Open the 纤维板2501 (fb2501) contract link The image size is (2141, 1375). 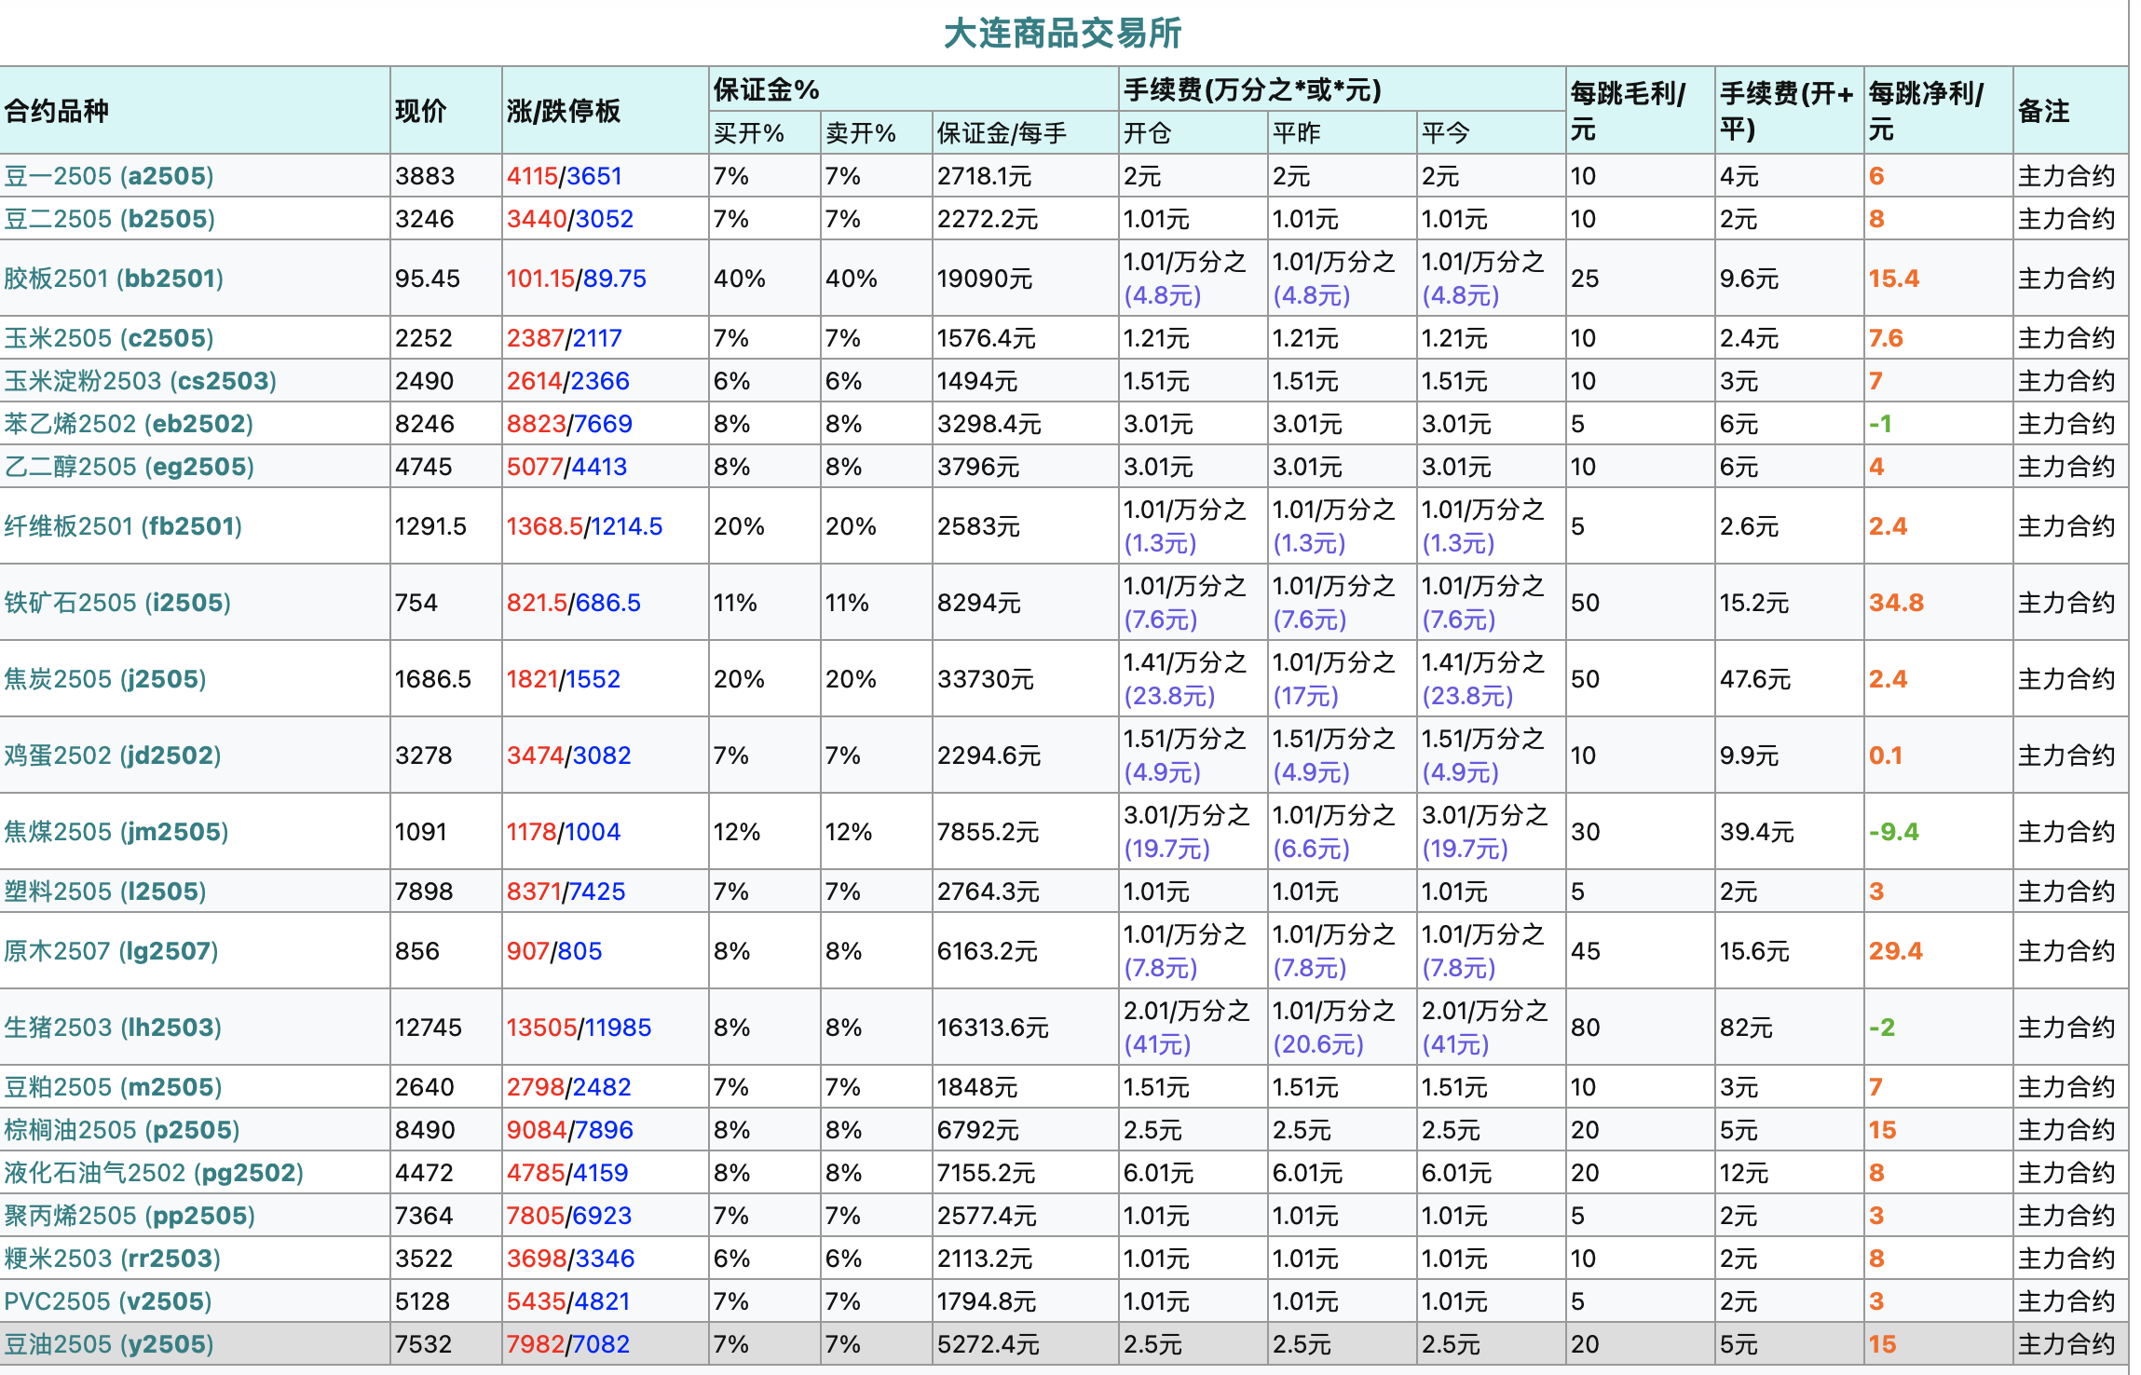tap(123, 526)
